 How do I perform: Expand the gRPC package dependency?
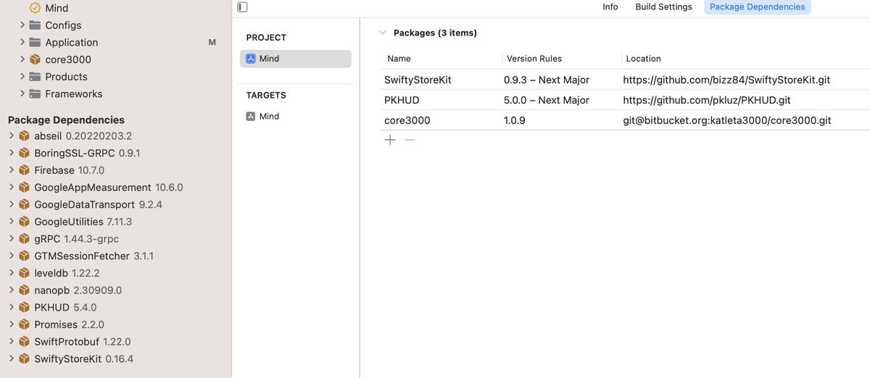(x=12, y=238)
